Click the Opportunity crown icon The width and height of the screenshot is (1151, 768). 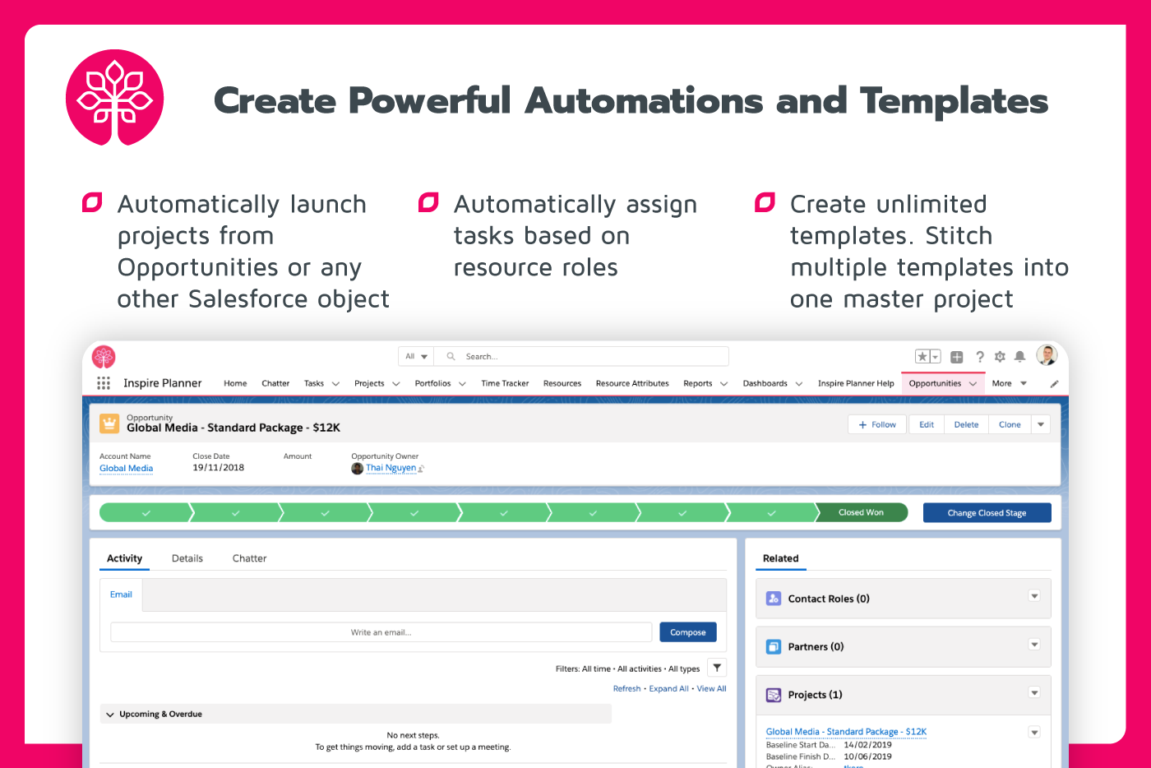[109, 423]
